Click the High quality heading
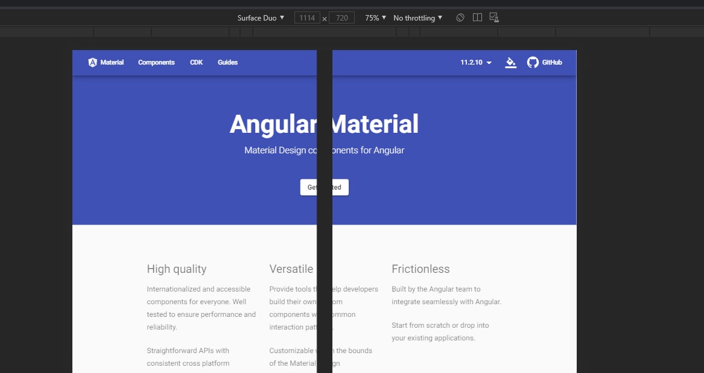 (176, 269)
